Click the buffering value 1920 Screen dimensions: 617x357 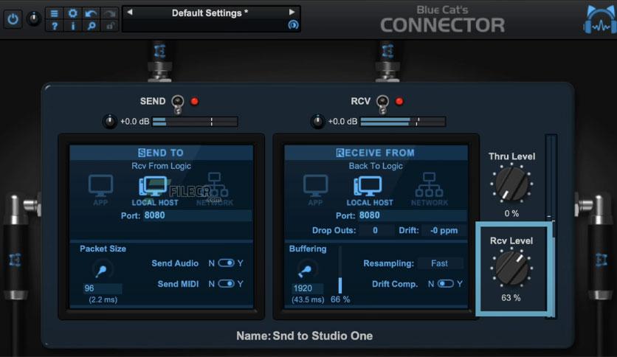[307, 288]
